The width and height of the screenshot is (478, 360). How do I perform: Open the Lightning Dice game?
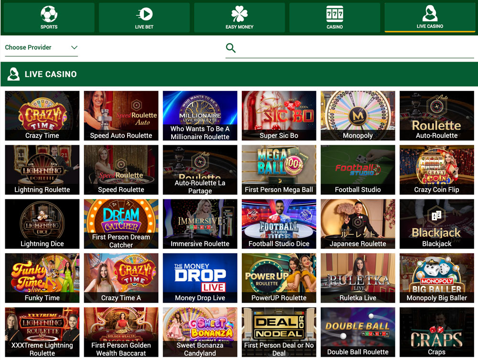pyautogui.click(x=42, y=224)
